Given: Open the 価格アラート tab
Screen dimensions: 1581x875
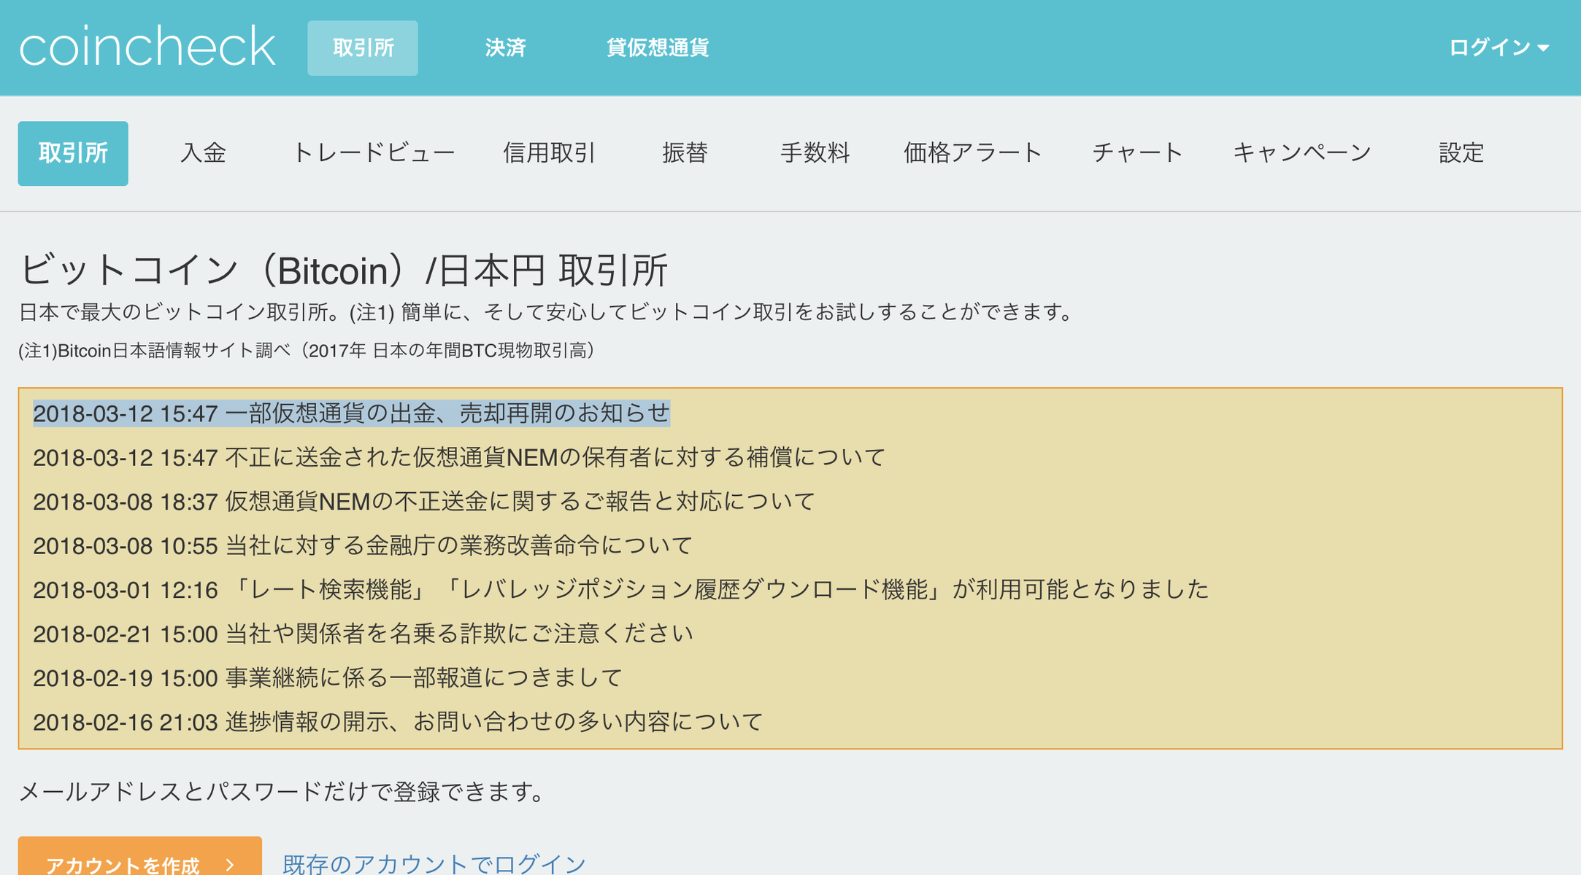Looking at the screenshot, I should point(972,153).
